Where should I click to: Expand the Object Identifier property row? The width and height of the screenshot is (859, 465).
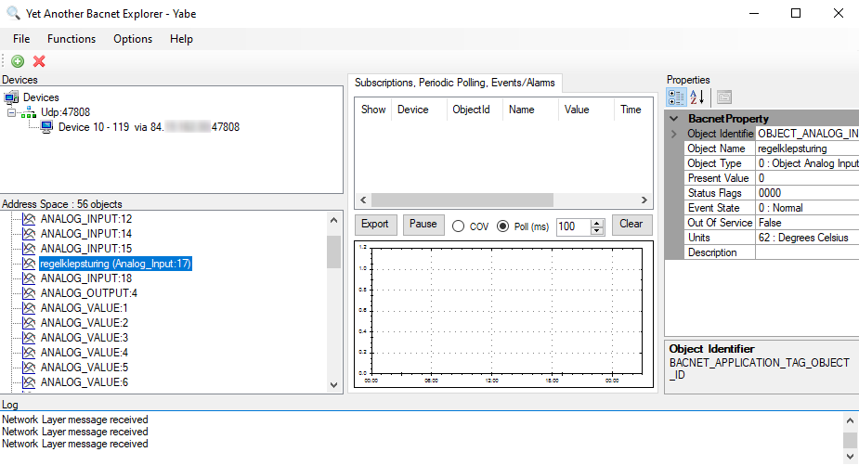click(x=674, y=135)
